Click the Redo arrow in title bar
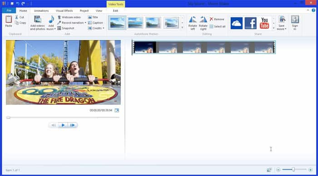 coord(23,4)
